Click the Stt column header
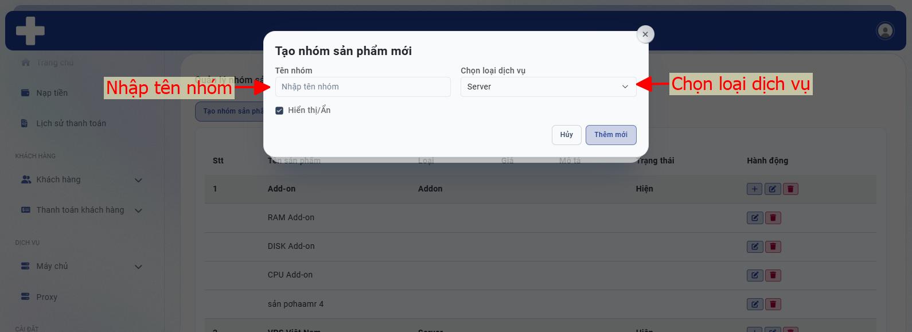 [218, 161]
